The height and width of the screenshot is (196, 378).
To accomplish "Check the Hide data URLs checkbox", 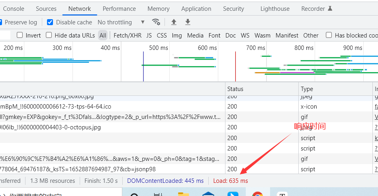I will coord(49,35).
